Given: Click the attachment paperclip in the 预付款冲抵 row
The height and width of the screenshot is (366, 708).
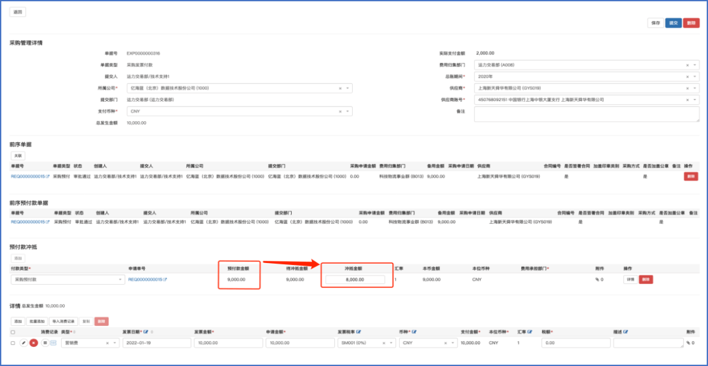Looking at the screenshot, I should pyautogui.click(x=597, y=279).
